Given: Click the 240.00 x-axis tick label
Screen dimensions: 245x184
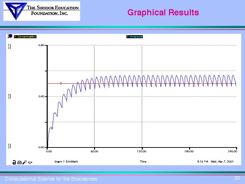Looking at the screenshot, I should (x=233, y=151).
